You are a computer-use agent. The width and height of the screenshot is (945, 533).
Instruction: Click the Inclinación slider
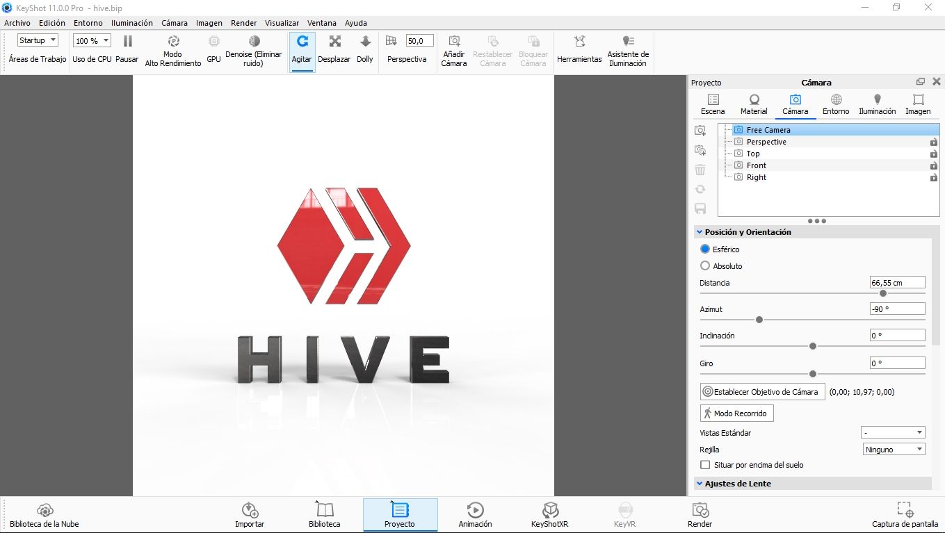tap(812, 346)
